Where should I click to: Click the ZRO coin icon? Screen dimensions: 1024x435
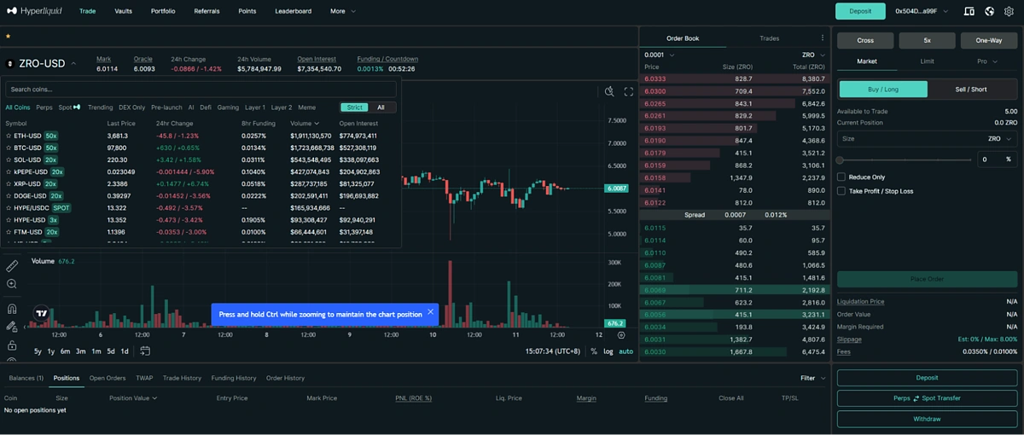pyautogui.click(x=11, y=64)
